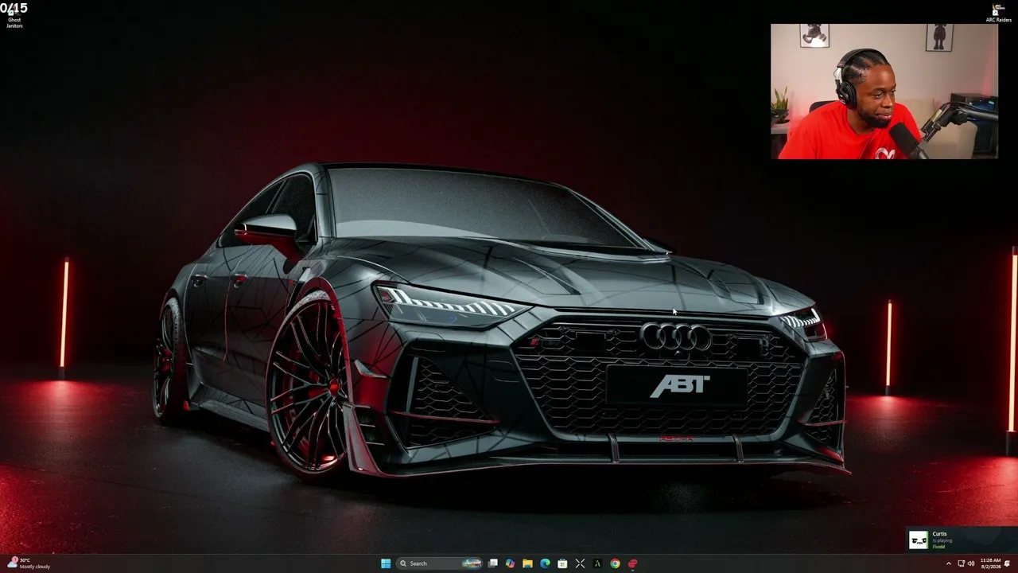Open Task View on the taskbar
The width and height of the screenshot is (1018, 573).
(x=493, y=563)
